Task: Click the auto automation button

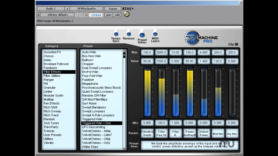Action: pos(109,15)
